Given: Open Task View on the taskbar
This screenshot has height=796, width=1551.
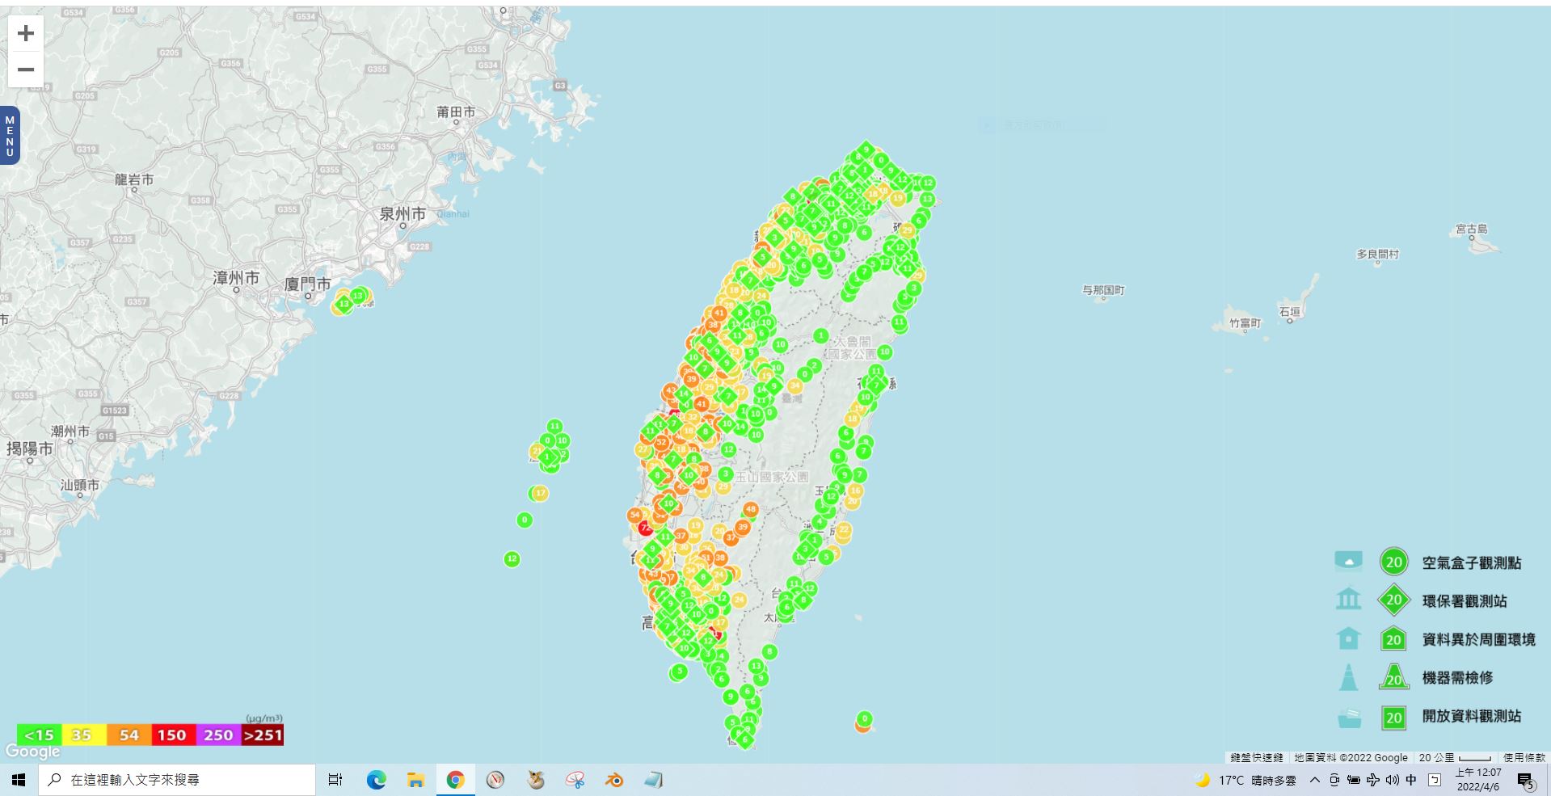Looking at the screenshot, I should [335, 780].
